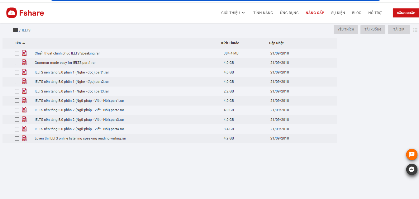Click the TẢI ZIP button

click(399, 30)
